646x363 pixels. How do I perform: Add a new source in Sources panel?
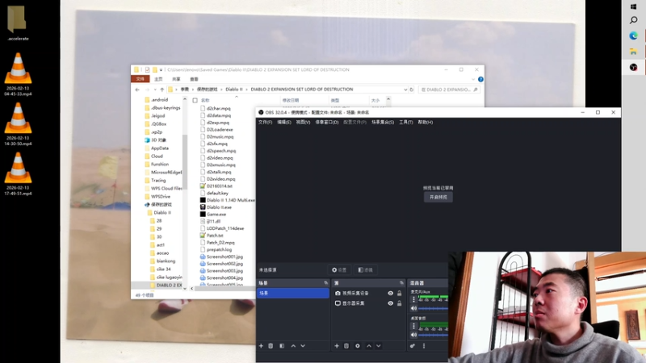337,346
